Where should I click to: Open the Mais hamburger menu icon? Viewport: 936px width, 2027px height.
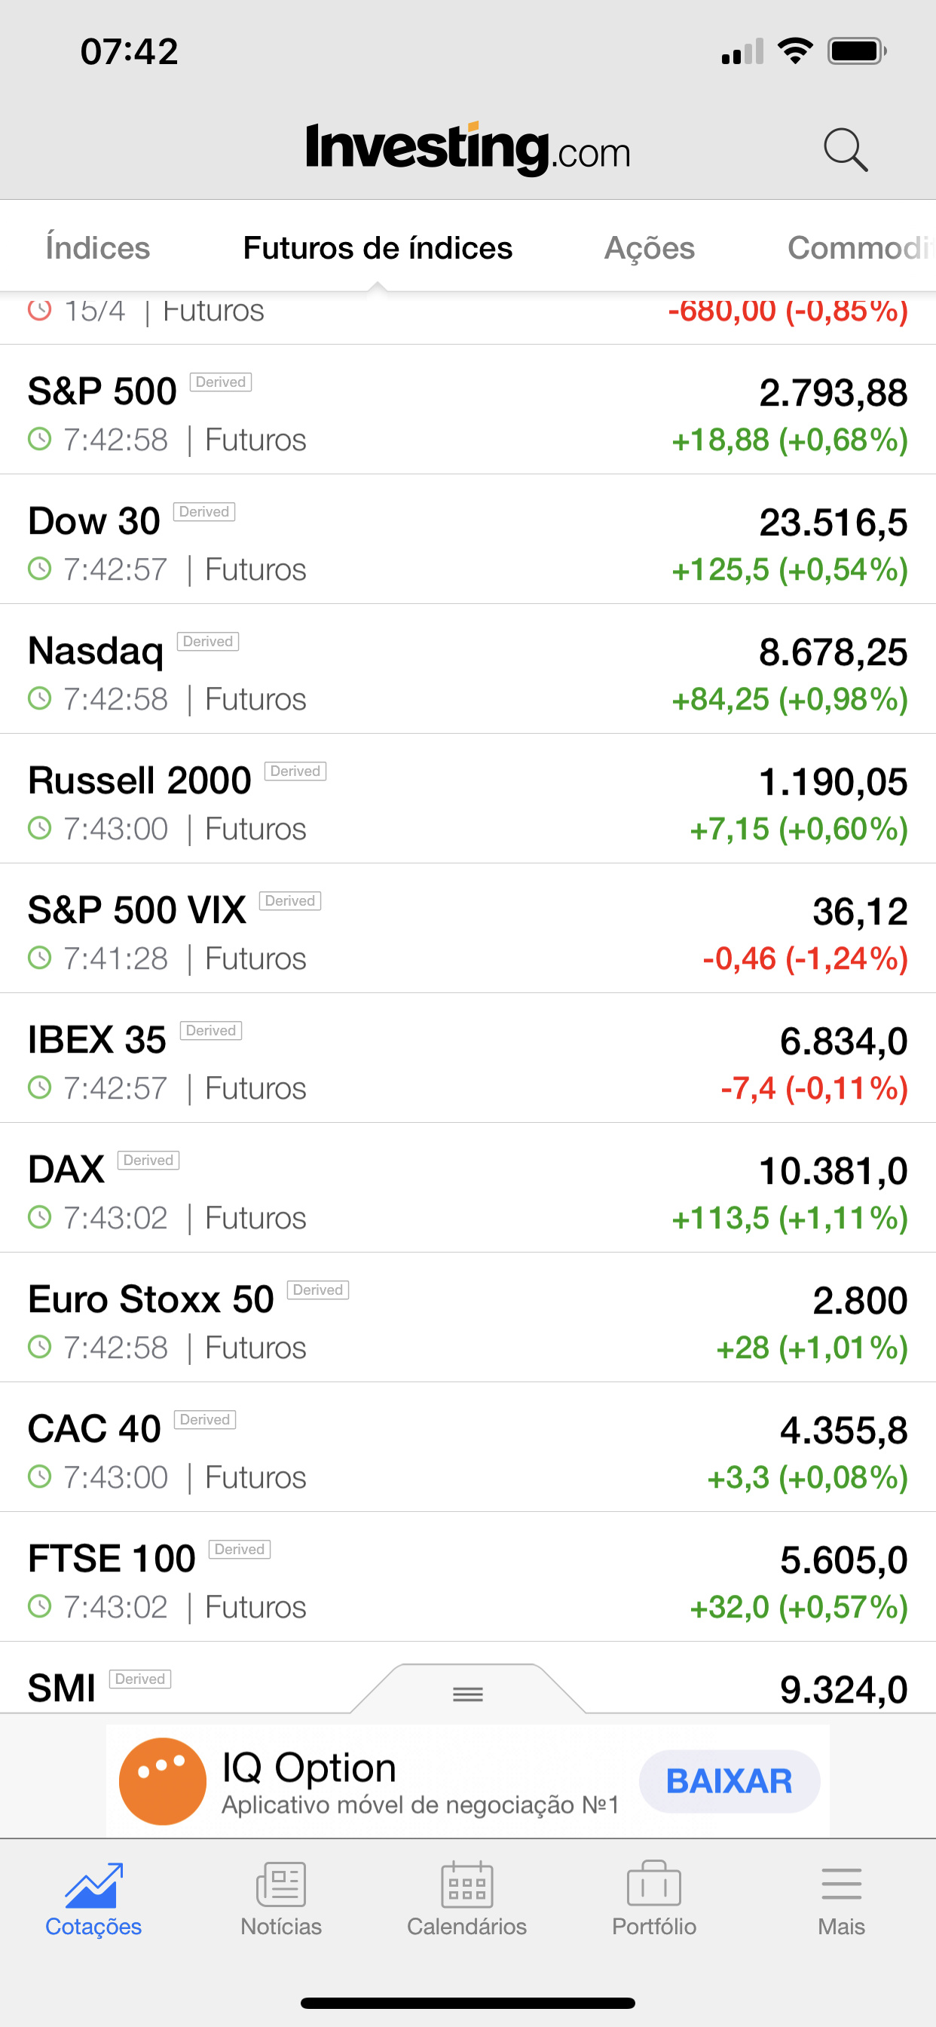(x=841, y=1884)
